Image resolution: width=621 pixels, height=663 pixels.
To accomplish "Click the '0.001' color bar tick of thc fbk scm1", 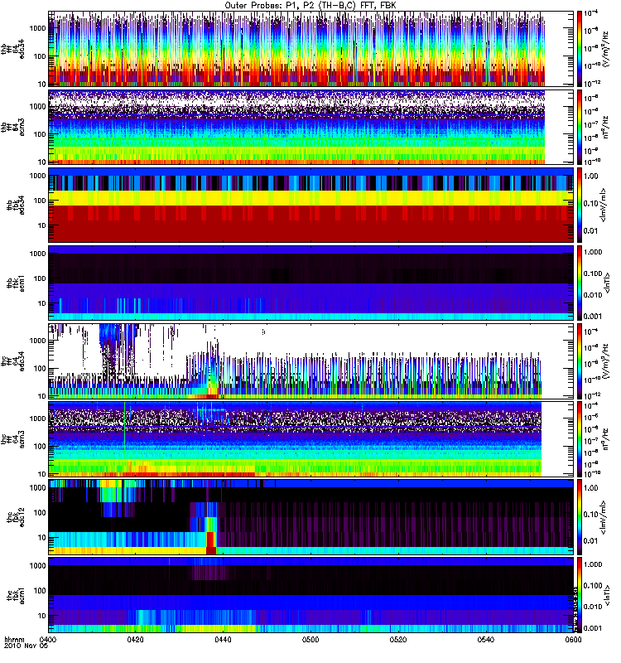I will click(x=593, y=628).
